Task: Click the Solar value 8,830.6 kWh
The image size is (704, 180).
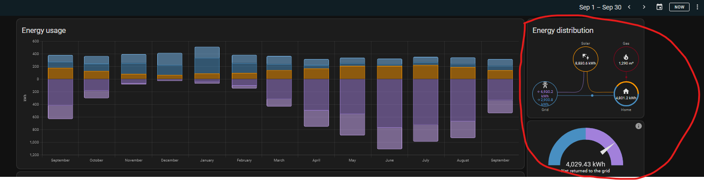Action: (x=586, y=64)
